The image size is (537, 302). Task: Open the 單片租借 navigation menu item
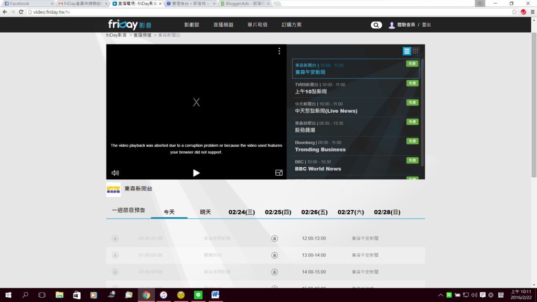257,25
